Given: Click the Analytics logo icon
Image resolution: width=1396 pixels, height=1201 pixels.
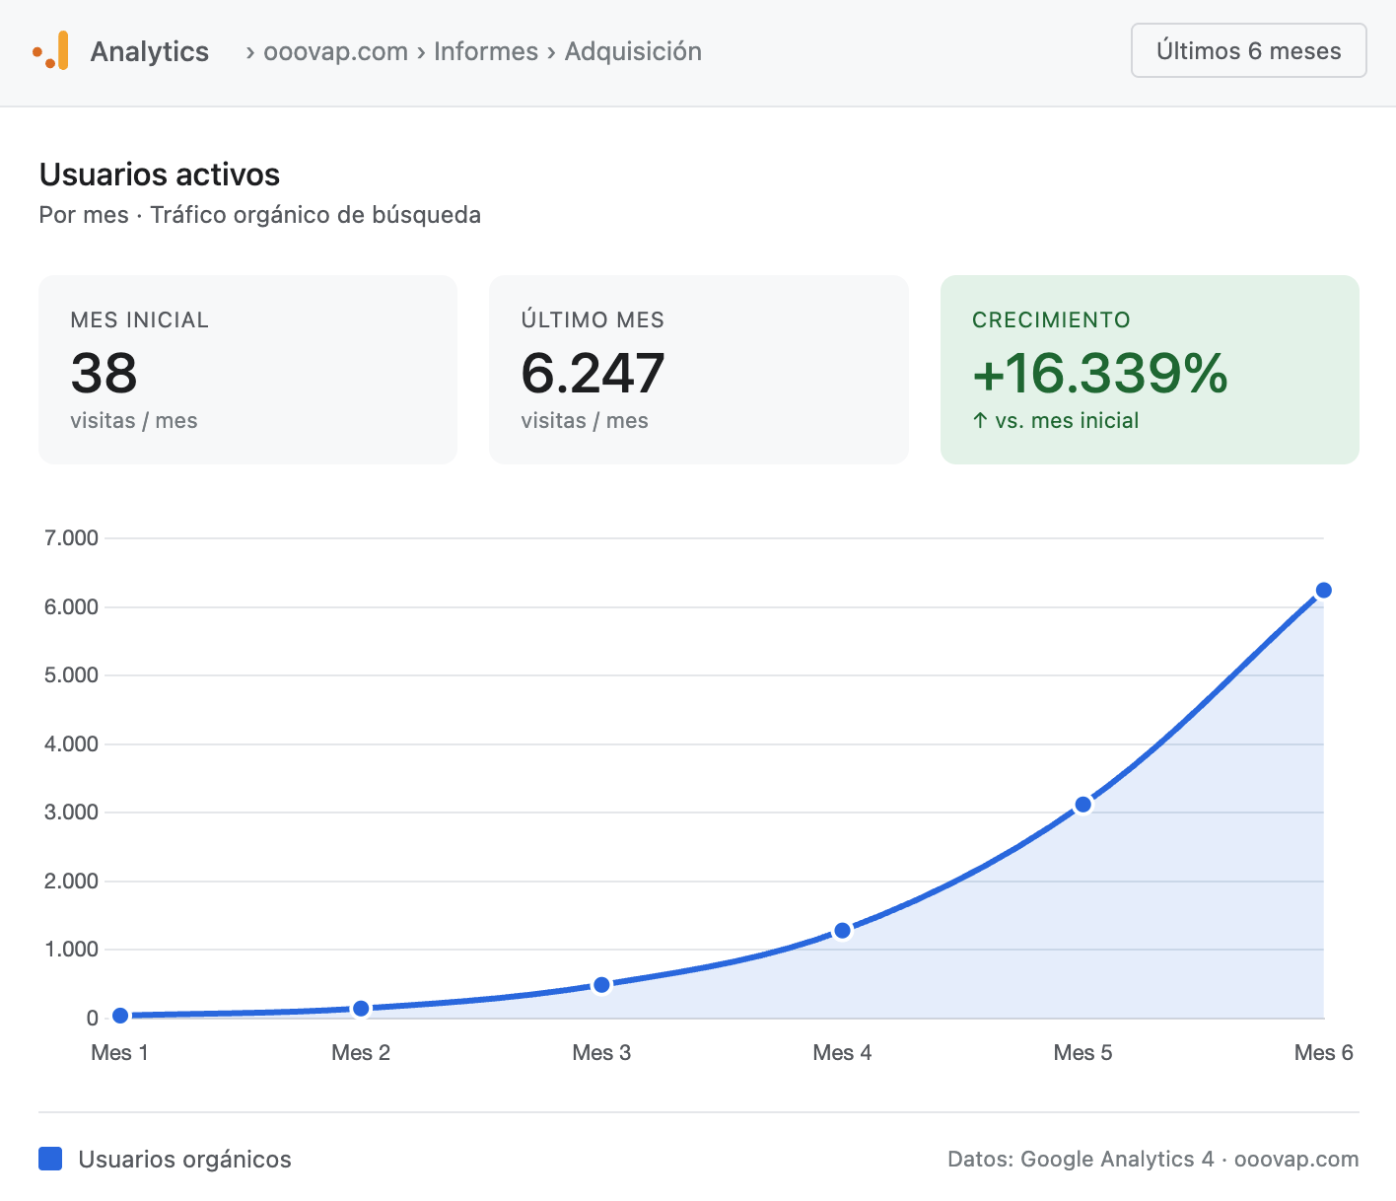Looking at the screenshot, I should click(50, 50).
